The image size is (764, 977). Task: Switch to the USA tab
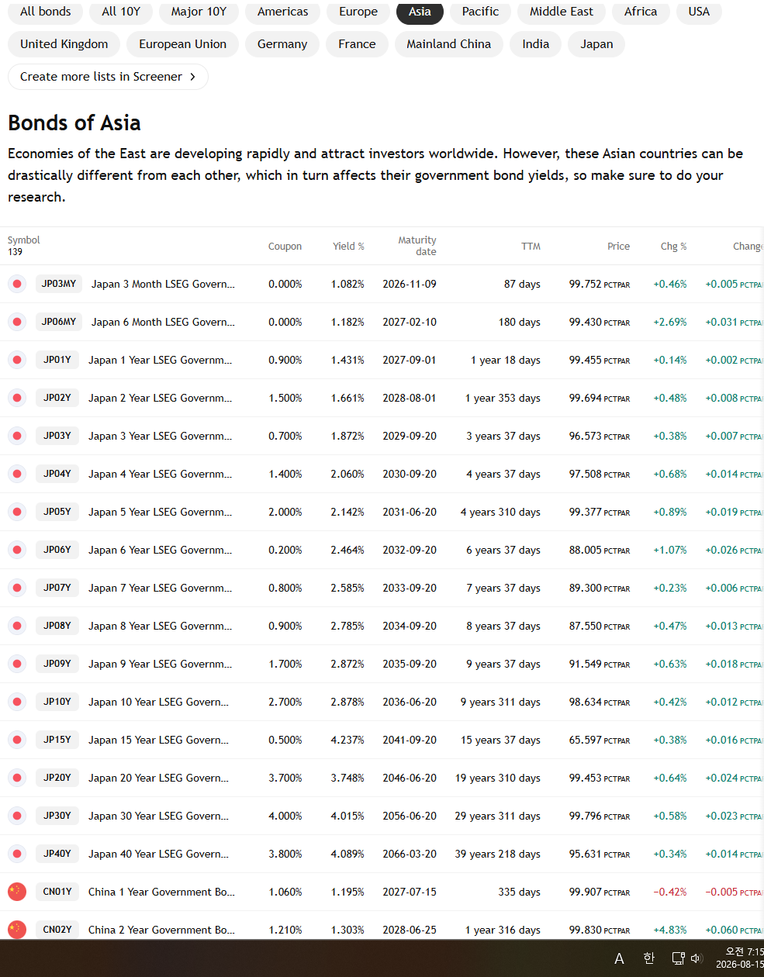pos(699,12)
